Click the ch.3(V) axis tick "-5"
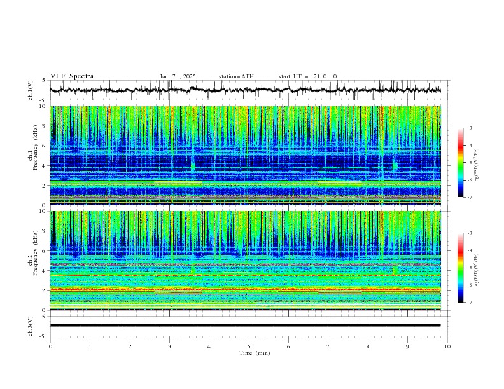The image size is (504, 389). tap(43, 336)
